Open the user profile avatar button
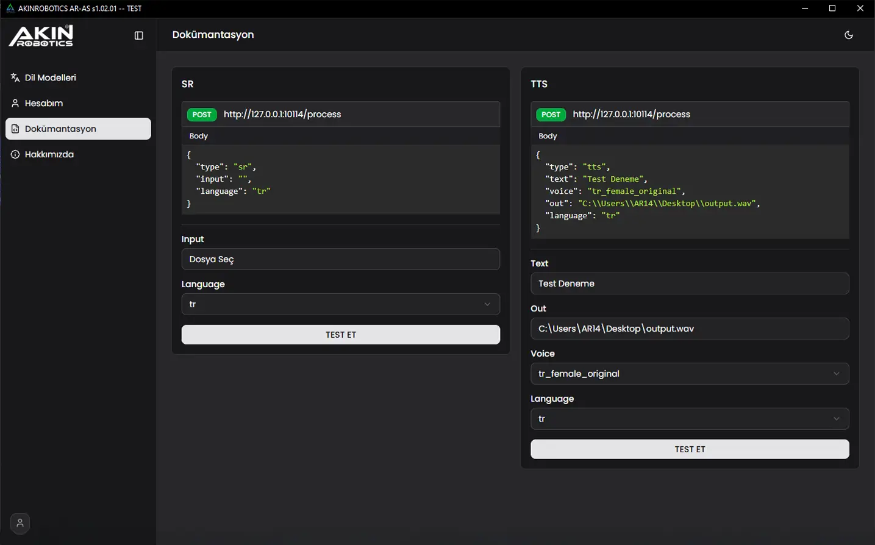Image resolution: width=875 pixels, height=545 pixels. pyautogui.click(x=20, y=523)
